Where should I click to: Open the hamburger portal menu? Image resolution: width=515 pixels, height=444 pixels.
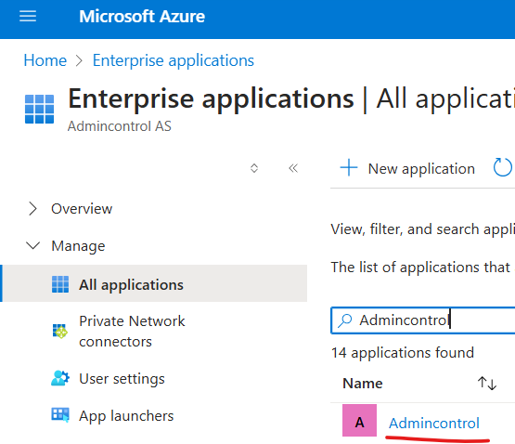[28, 16]
